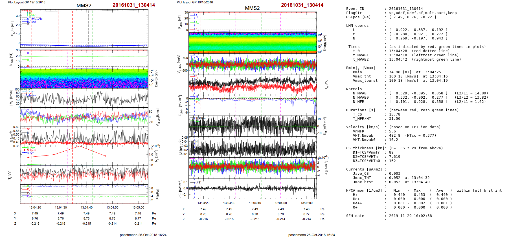Click the 13:04:30 time tick under left plot
This screenshot has height=237, width=509.
pyautogui.click(x=61, y=207)
